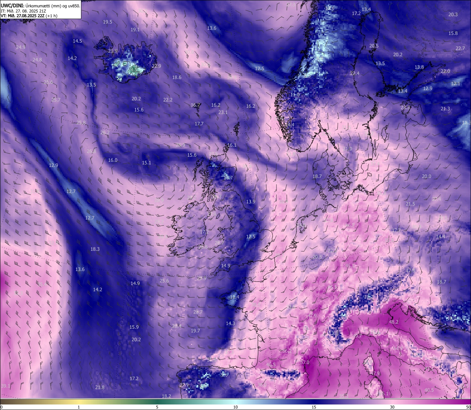This screenshot has height=410, width=471.
Task: Click the UWC/DINI title in the legend box
Action: [12, 6]
